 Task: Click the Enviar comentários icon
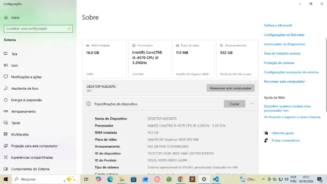click(x=266, y=141)
